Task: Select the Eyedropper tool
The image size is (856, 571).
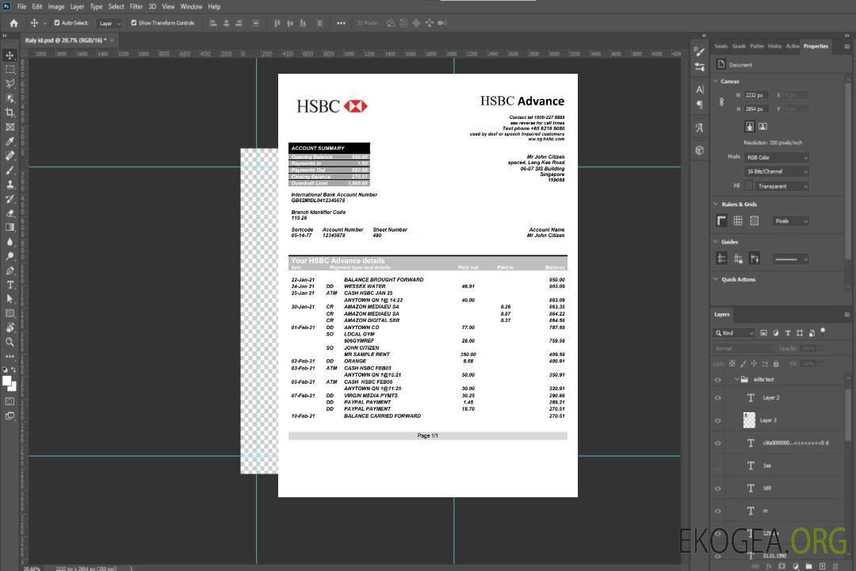Action: (10, 141)
